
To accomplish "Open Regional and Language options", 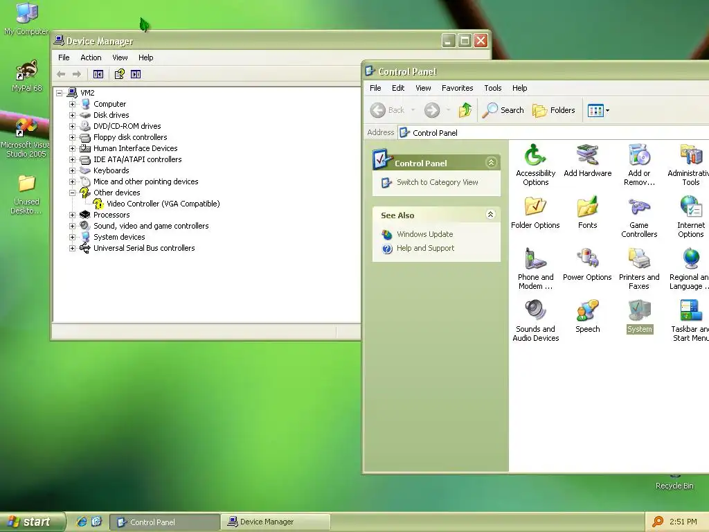I will (x=690, y=269).
